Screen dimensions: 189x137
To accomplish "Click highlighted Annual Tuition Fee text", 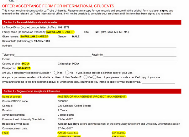I will click(x=68, y=133).
